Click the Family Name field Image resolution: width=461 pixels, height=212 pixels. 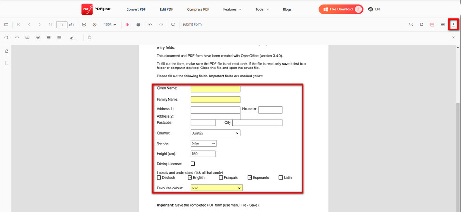click(x=215, y=100)
